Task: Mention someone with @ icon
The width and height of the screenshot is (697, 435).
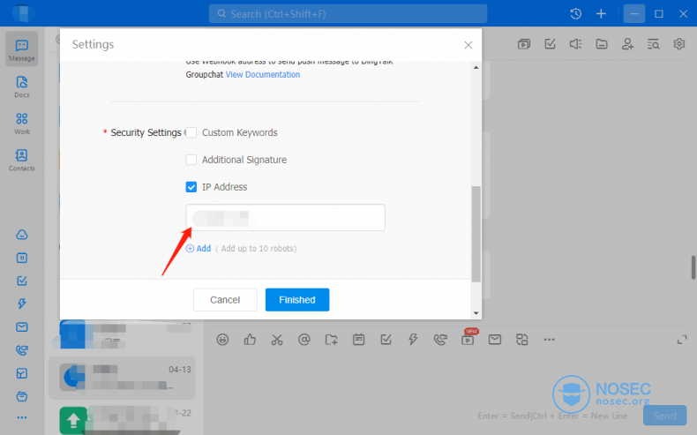Action: click(x=304, y=340)
